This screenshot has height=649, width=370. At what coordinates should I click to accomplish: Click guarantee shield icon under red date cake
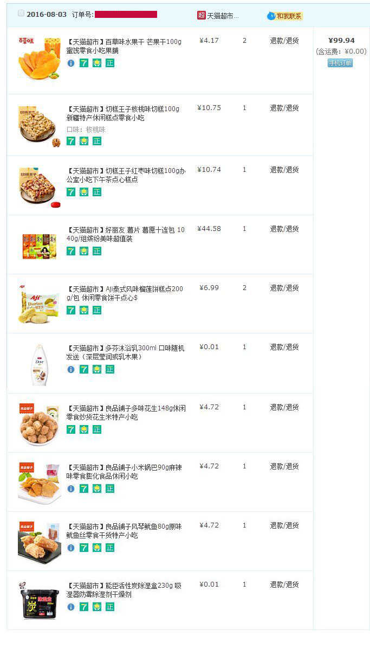[x=84, y=192]
